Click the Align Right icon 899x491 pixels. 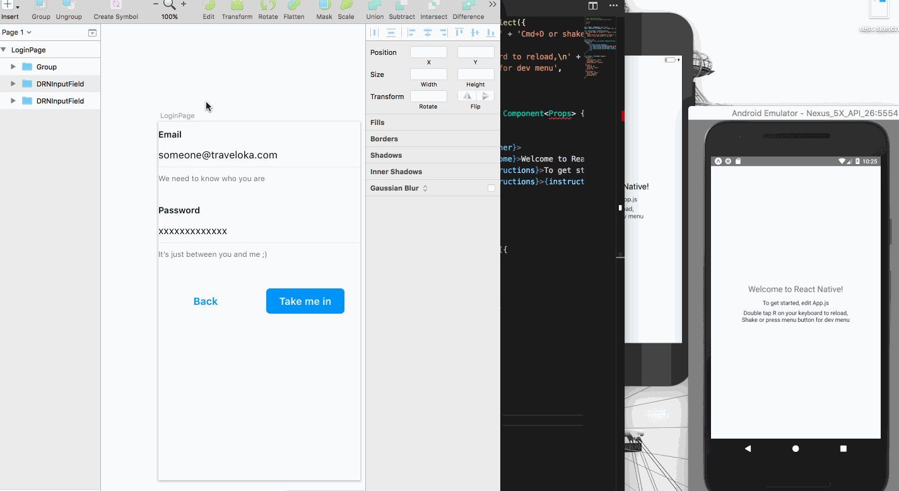(x=444, y=32)
